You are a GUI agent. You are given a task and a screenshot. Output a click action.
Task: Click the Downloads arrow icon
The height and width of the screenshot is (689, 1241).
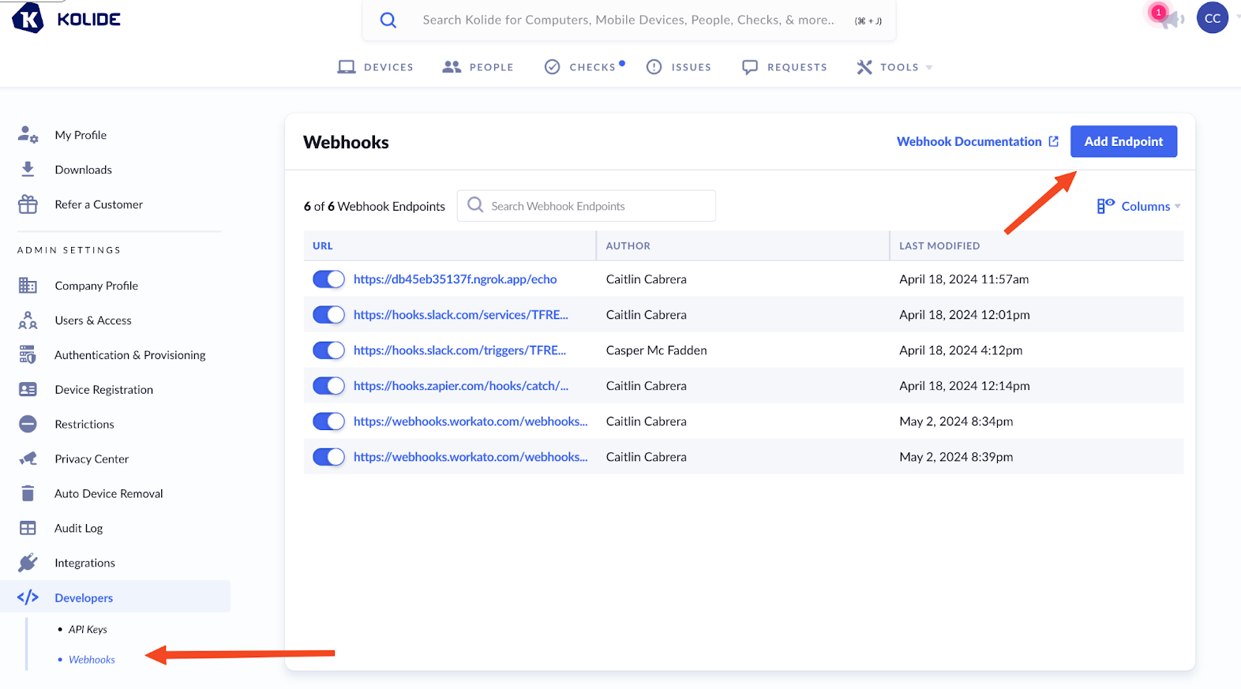point(28,169)
